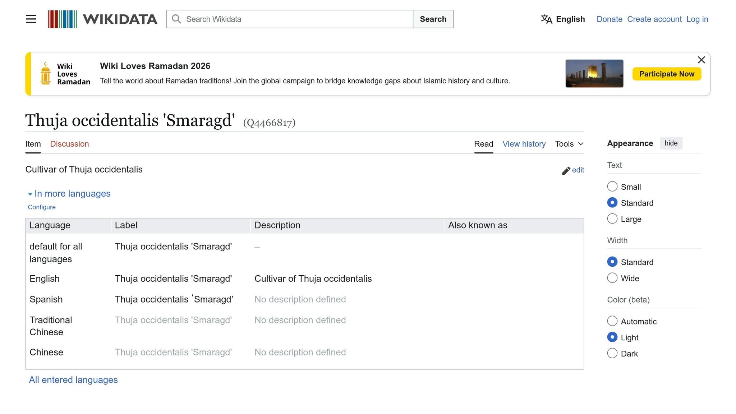The width and height of the screenshot is (736, 414).
Task: Focus the Search Wikidata field
Action: click(298, 19)
